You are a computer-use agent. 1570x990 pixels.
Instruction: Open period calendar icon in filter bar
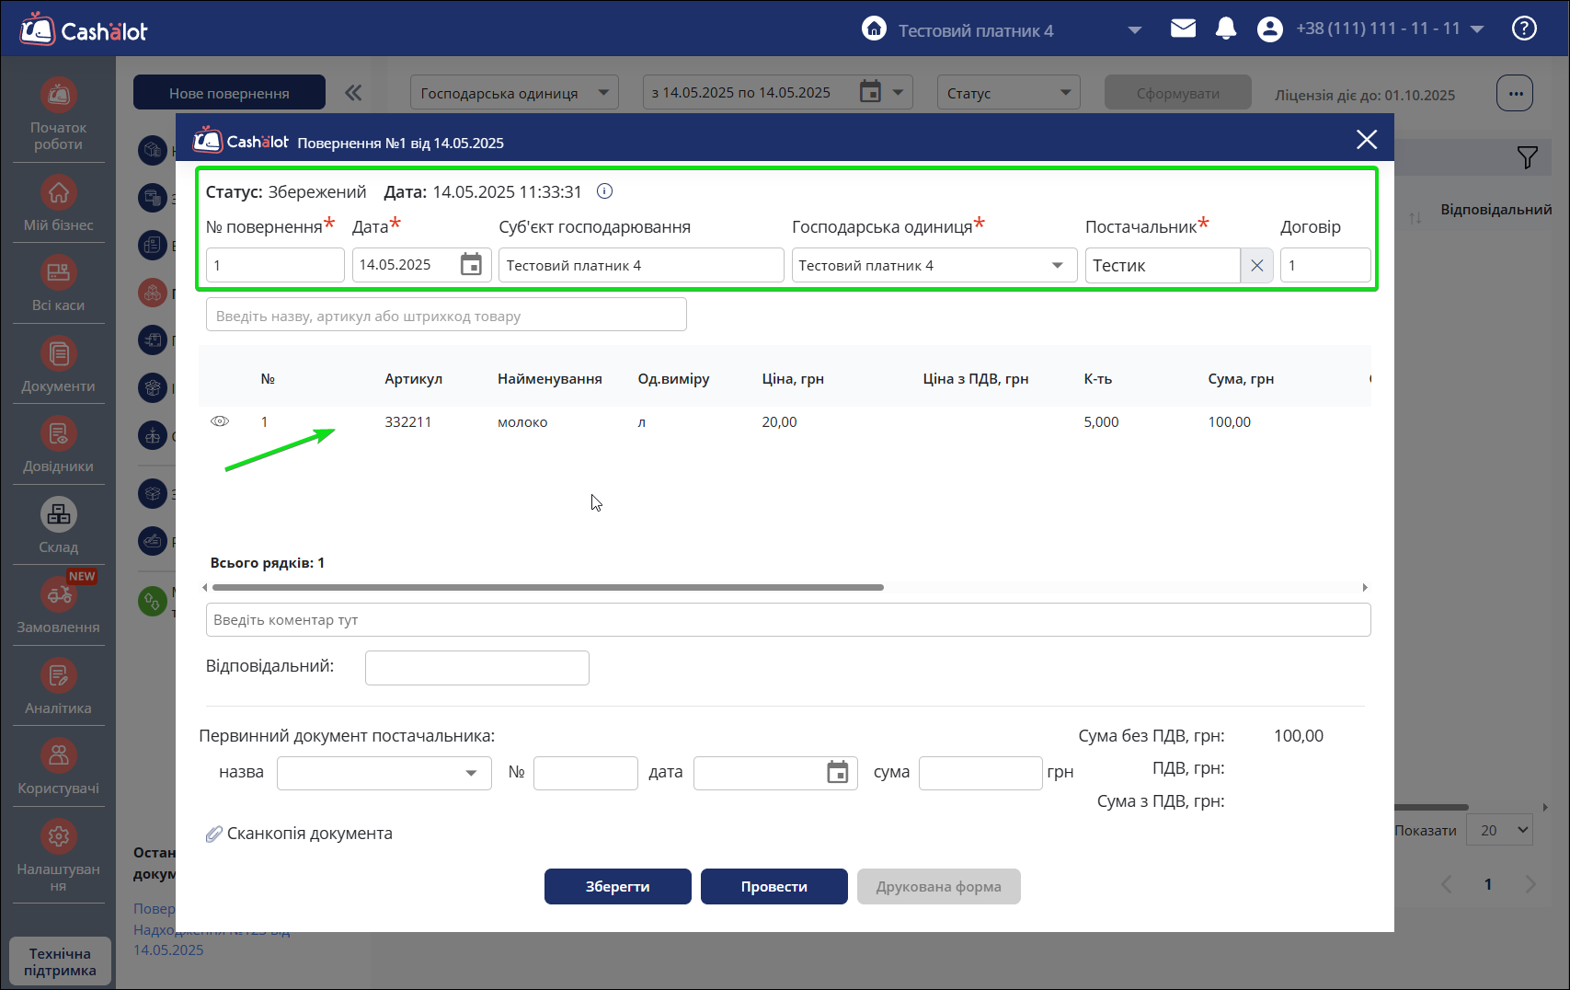[x=870, y=92]
